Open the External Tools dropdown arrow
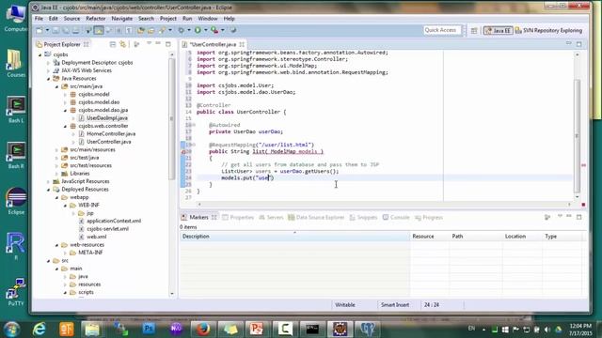602x338 pixels. (222, 30)
